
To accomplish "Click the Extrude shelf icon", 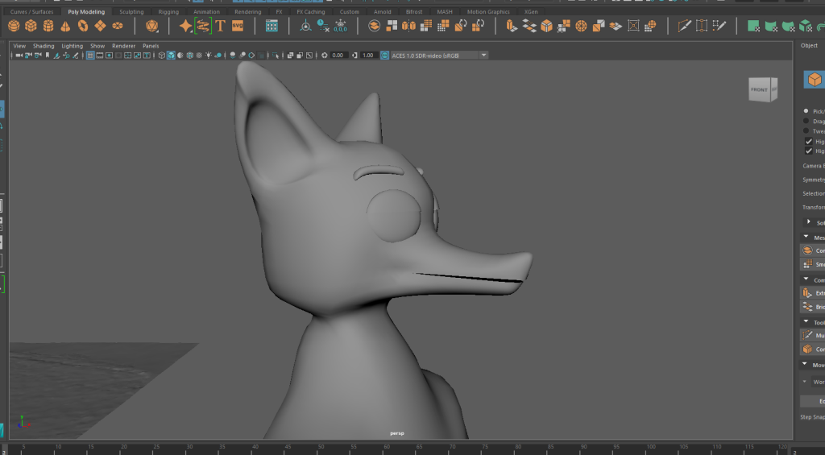I will point(512,26).
